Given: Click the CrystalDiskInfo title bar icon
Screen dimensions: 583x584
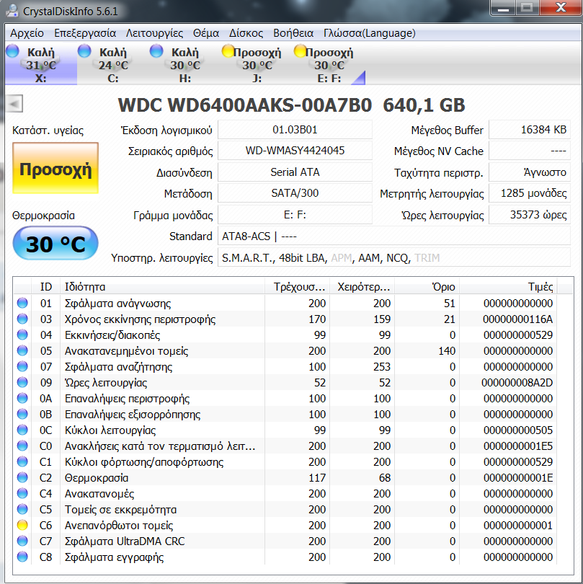Looking at the screenshot, I should (12, 10).
